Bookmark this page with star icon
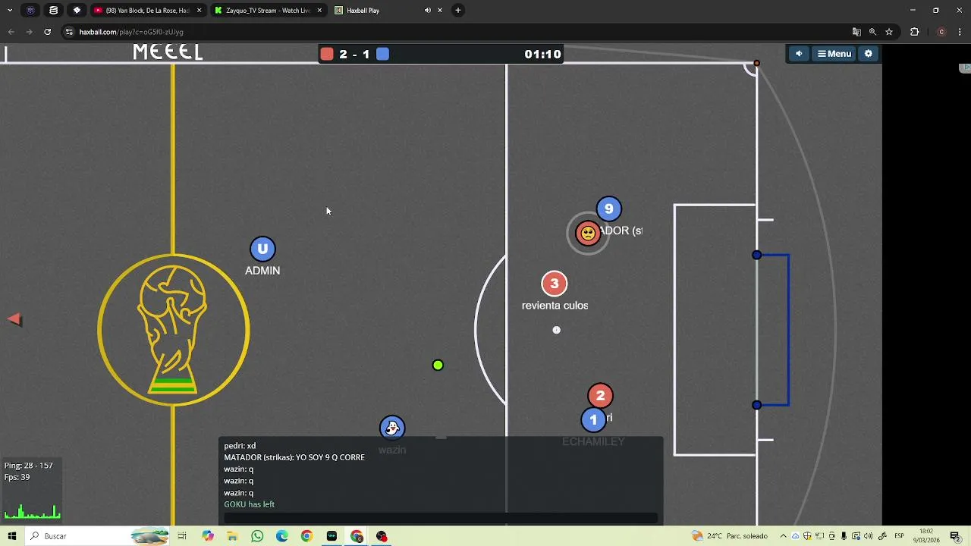Screen dimensions: 971x546 (889, 32)
